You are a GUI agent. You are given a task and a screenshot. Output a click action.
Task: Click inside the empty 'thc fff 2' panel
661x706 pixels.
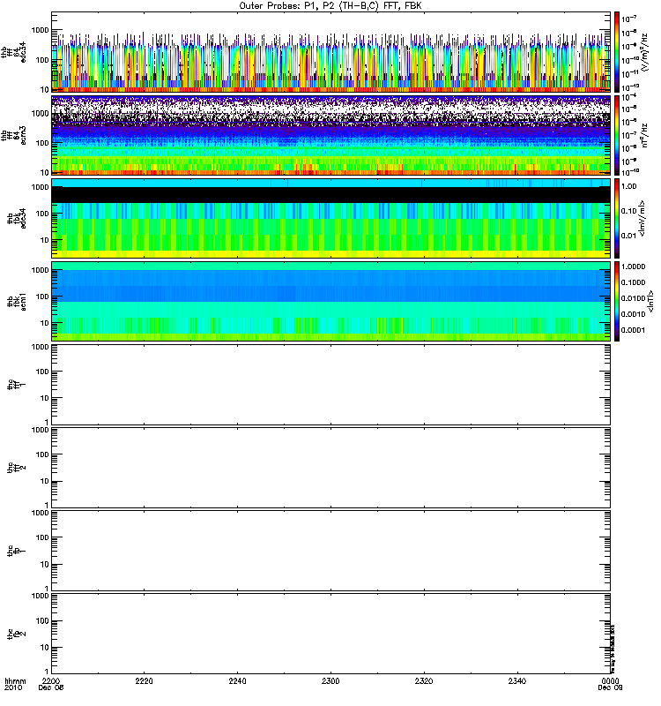331,468
